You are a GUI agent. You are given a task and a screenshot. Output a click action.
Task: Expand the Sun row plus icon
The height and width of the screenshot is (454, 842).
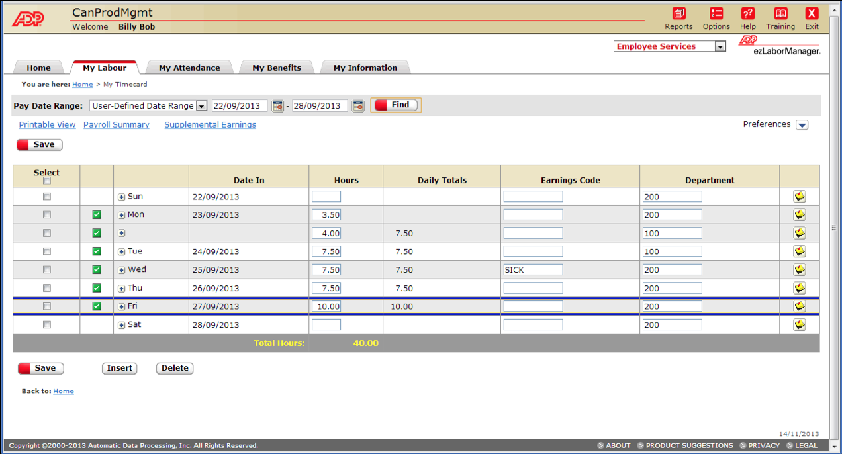(x=122, y=197)
